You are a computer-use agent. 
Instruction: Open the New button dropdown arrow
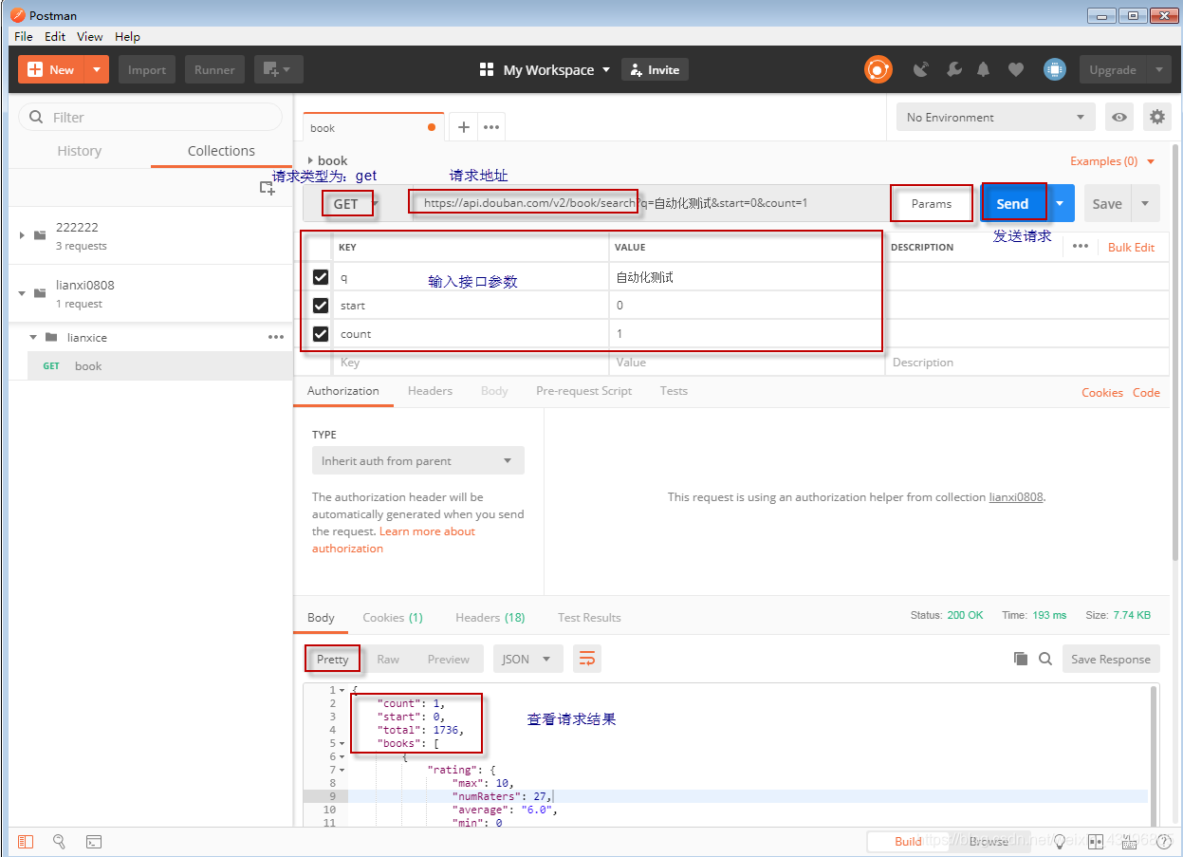pos(97,69)
